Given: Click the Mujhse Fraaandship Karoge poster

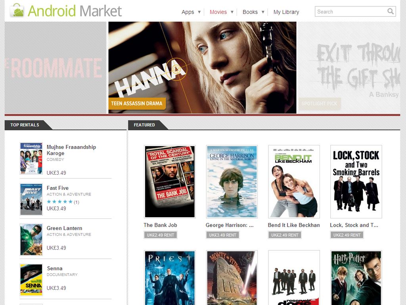Looking at the screenshot, I should pyautogui.click(x=31, y=158).
